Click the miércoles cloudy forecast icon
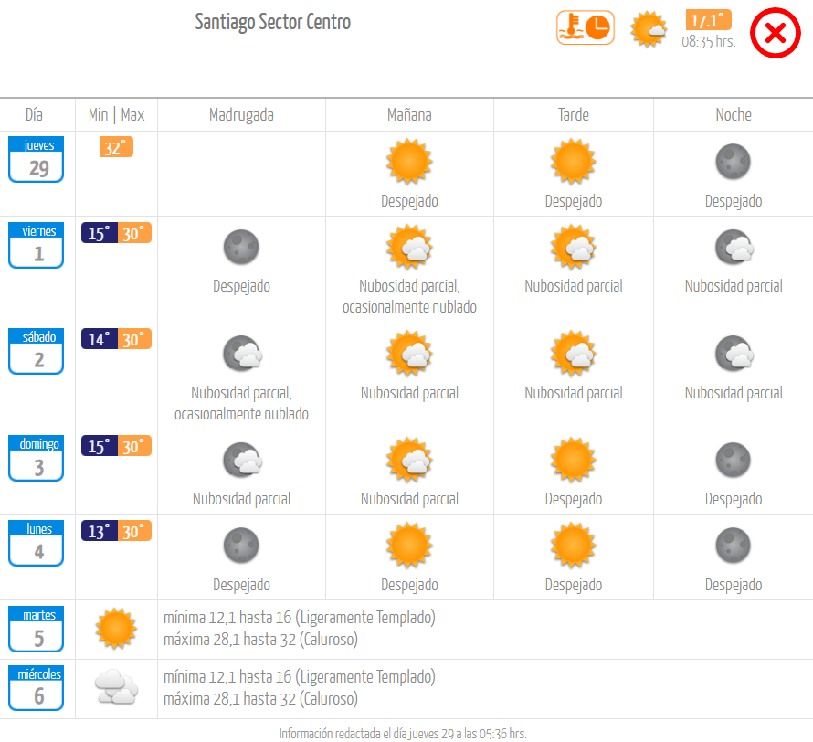Image resolution: width=813 pixels, height=742 pixels. tap(116, 687)
